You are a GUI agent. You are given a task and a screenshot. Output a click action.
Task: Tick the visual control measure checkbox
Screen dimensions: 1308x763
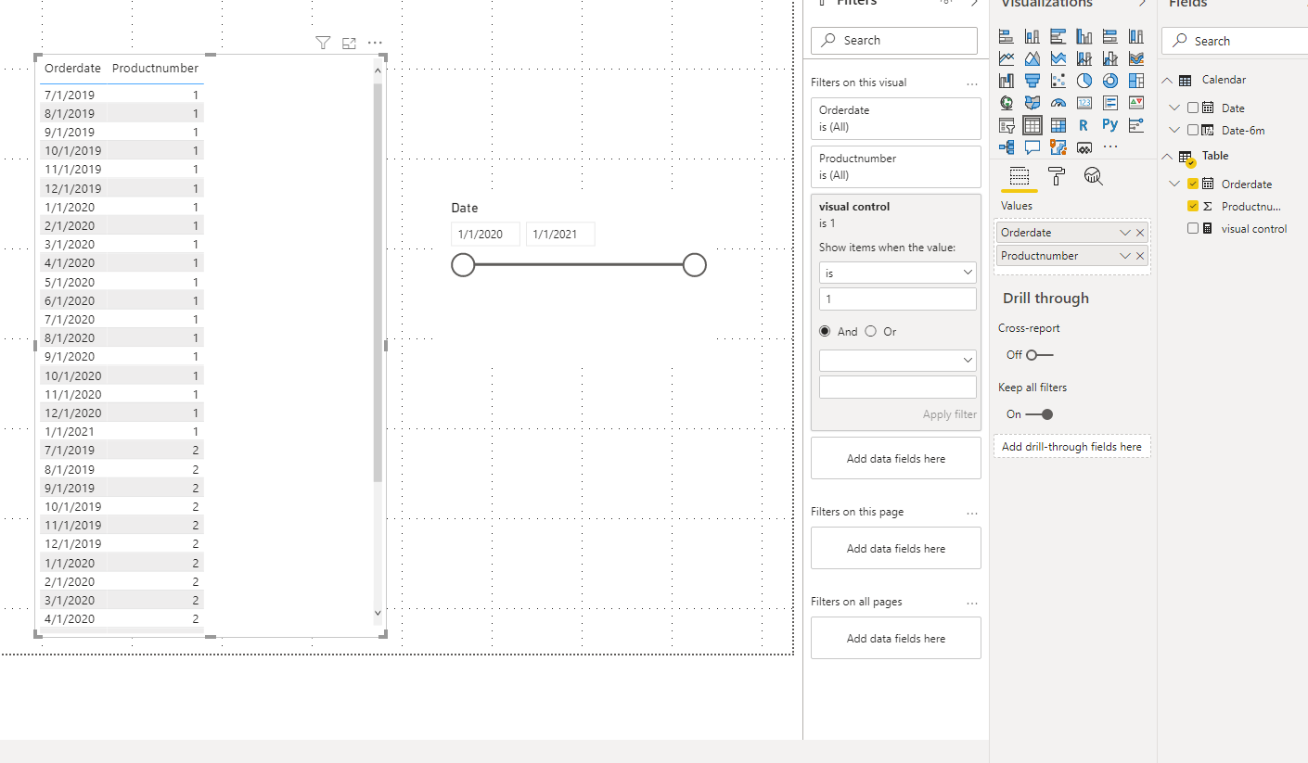[1193, 228]
